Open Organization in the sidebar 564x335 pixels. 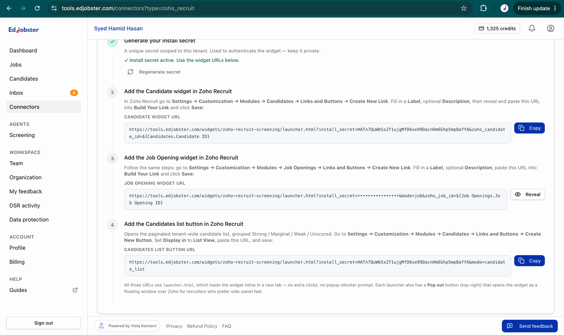44,177
